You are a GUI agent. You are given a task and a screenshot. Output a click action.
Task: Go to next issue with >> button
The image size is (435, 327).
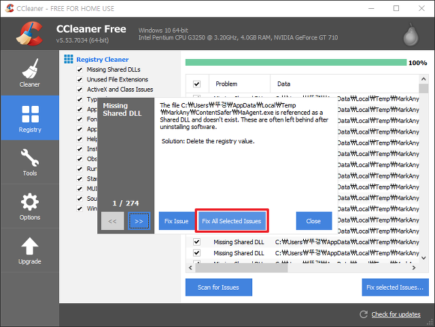click(139, 221)
